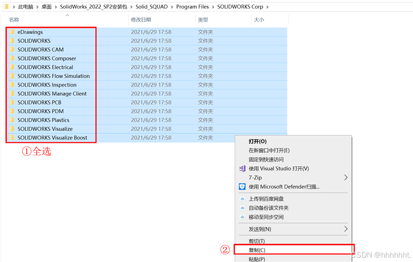Open breadcrumb chevron after Solid_SQUAD
This screenshot has height=262, width=413.
[x=172, y=7]
